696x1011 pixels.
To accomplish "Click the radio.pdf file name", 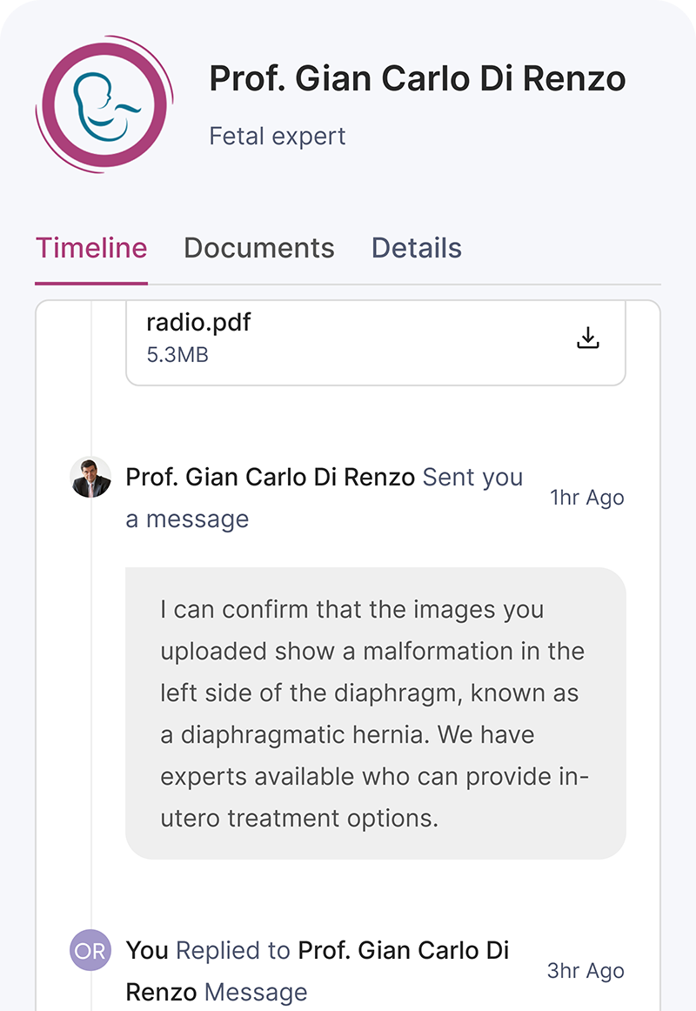I will pyautogui.click(x=197, y=322).
